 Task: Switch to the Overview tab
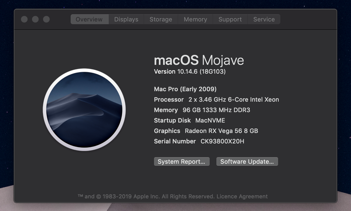tap(89, 19)
